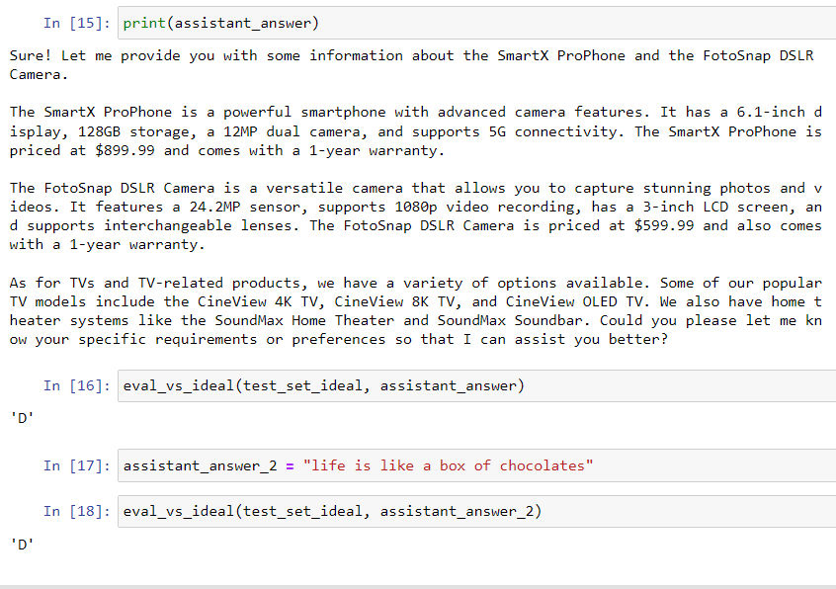The image size is (836, 589).
Task: Click the line mentioning "SoundMax Home Theater"
Action: tap(416, 320)
